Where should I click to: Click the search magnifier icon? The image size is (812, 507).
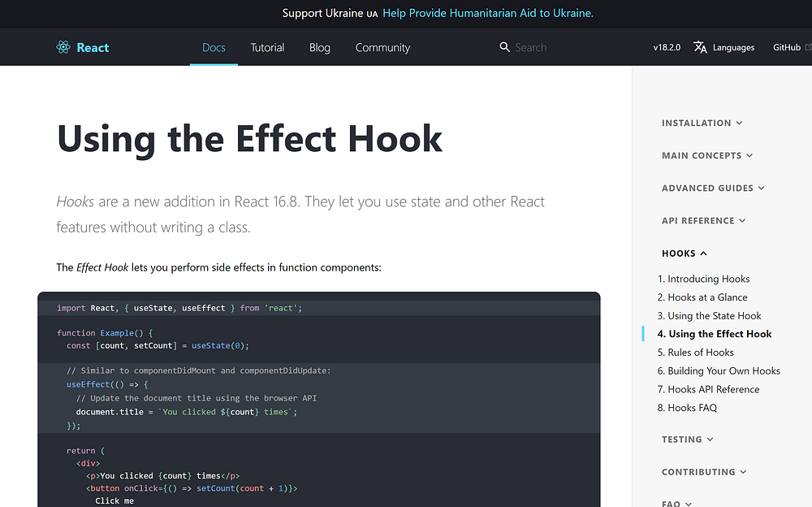(504, 47)
